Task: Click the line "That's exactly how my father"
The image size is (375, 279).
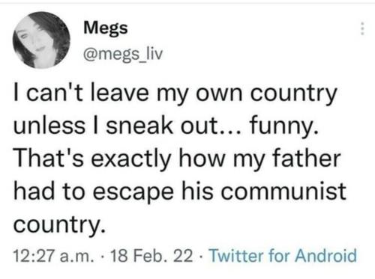Action: (x=177, y=159)
